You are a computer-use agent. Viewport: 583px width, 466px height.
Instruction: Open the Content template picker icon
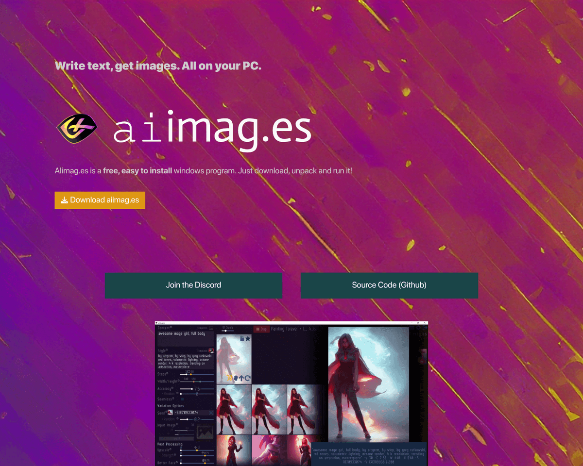pyautogui.click(x=211, y=329)
